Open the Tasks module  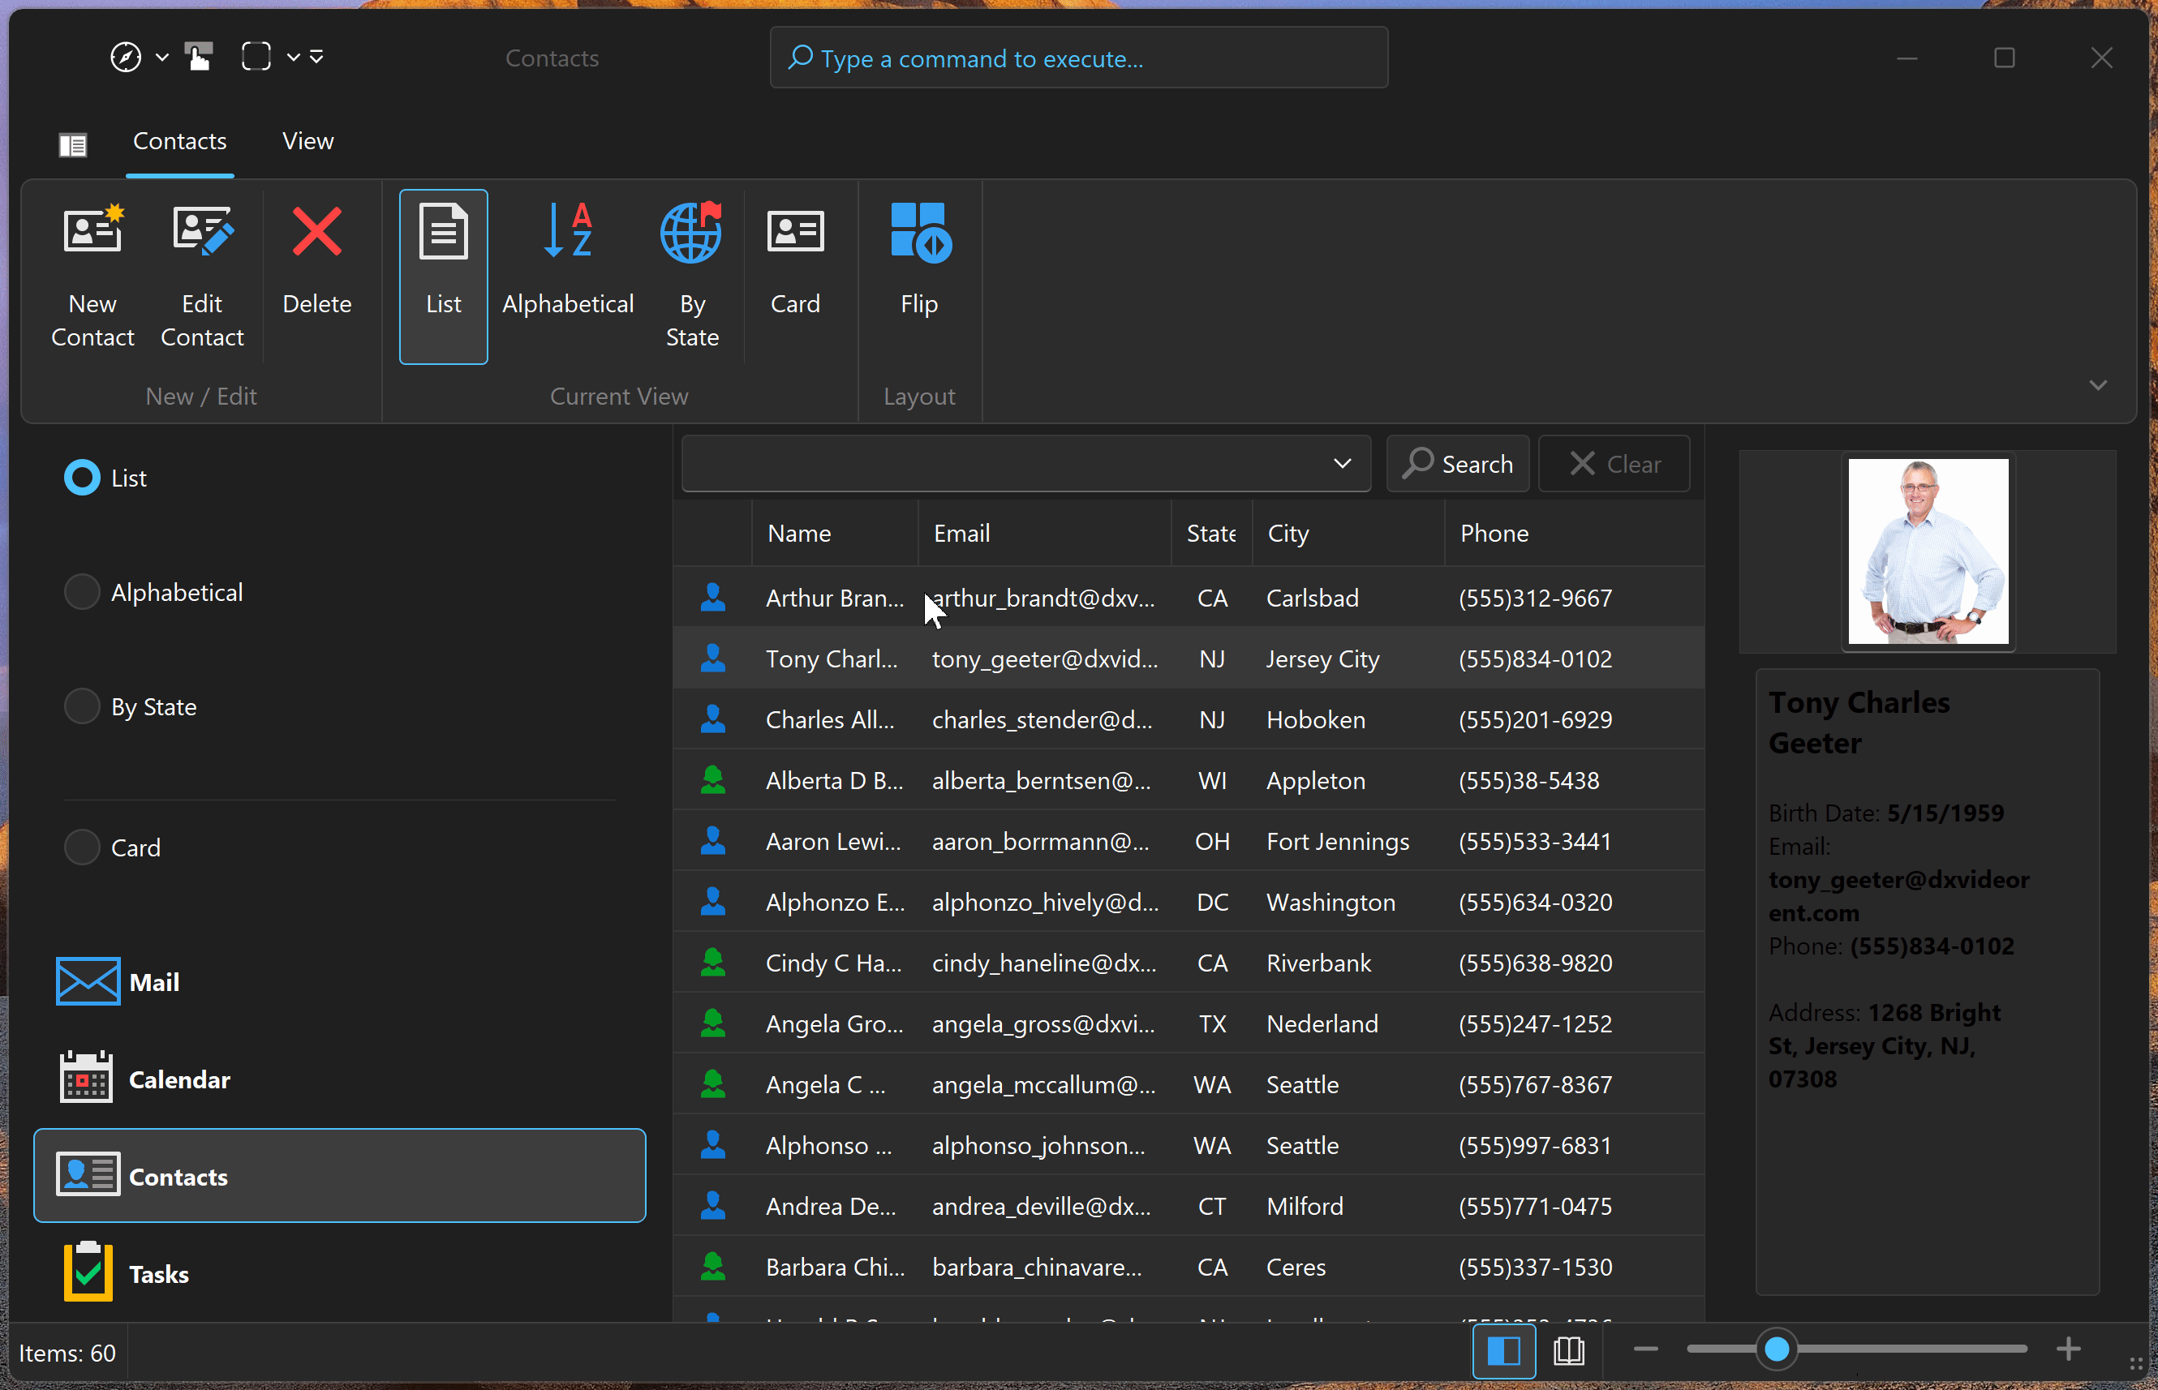point(159,1272)
